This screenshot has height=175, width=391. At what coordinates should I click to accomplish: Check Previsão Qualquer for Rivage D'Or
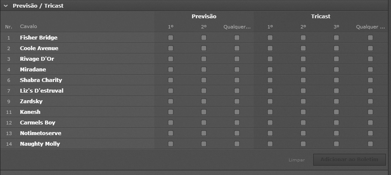[x=237, y=59]
